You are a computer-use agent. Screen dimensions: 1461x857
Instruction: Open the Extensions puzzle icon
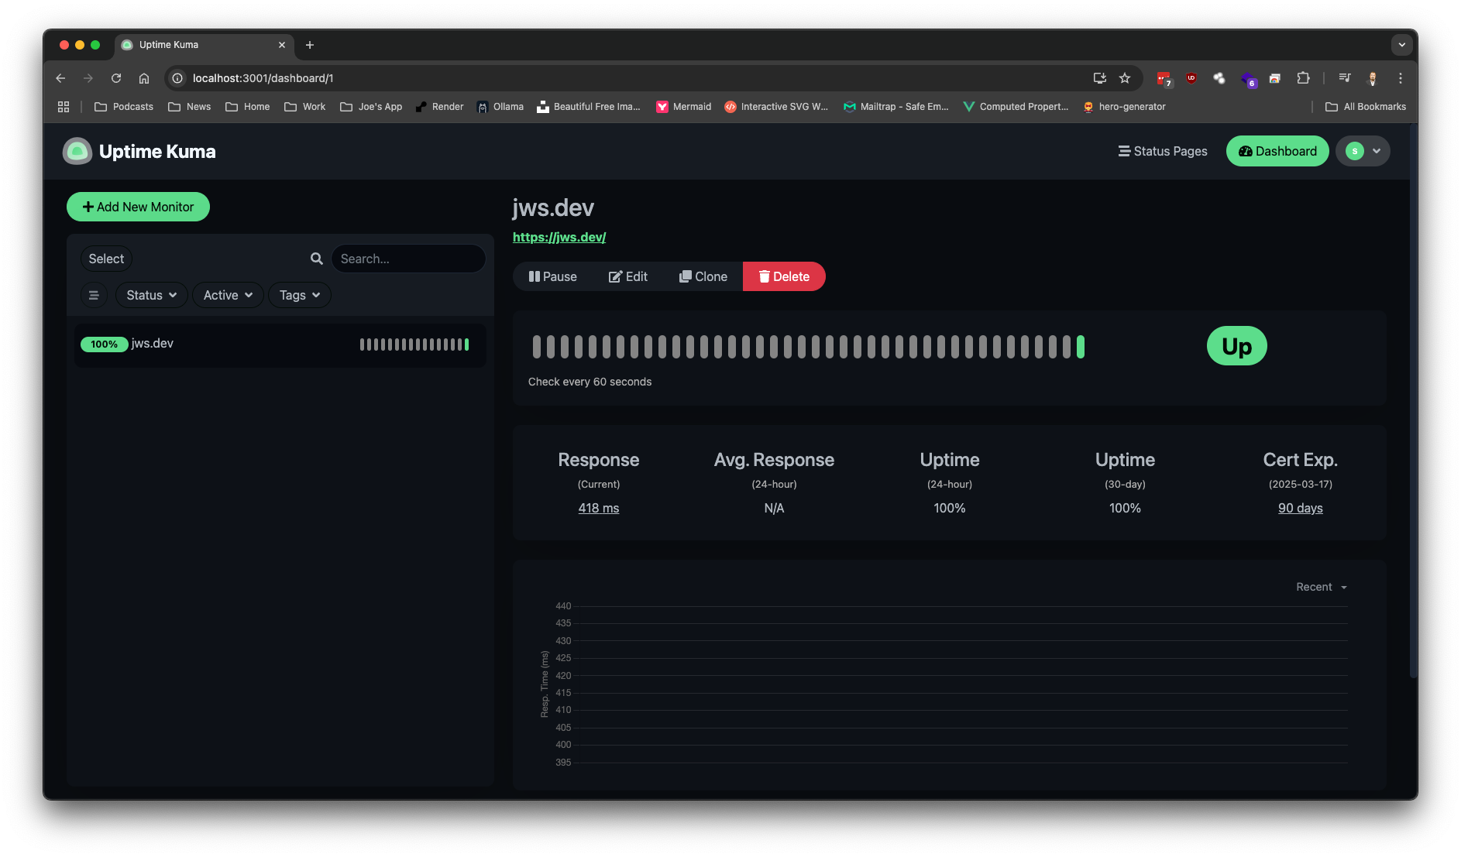tap(1303, 78)
